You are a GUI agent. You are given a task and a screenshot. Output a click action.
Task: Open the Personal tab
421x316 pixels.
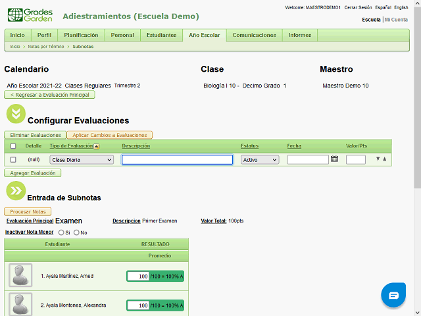click(x=122, y=35)
